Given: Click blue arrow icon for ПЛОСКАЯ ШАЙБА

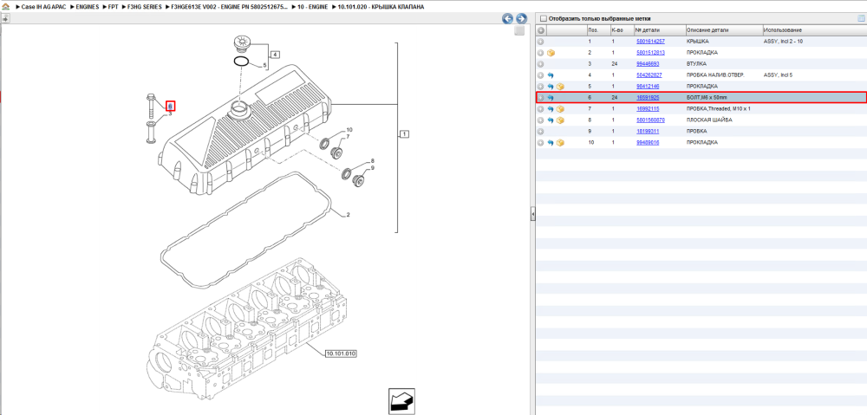Looking at the screenshot, I should pyautogui.click(x=551, y=120).
